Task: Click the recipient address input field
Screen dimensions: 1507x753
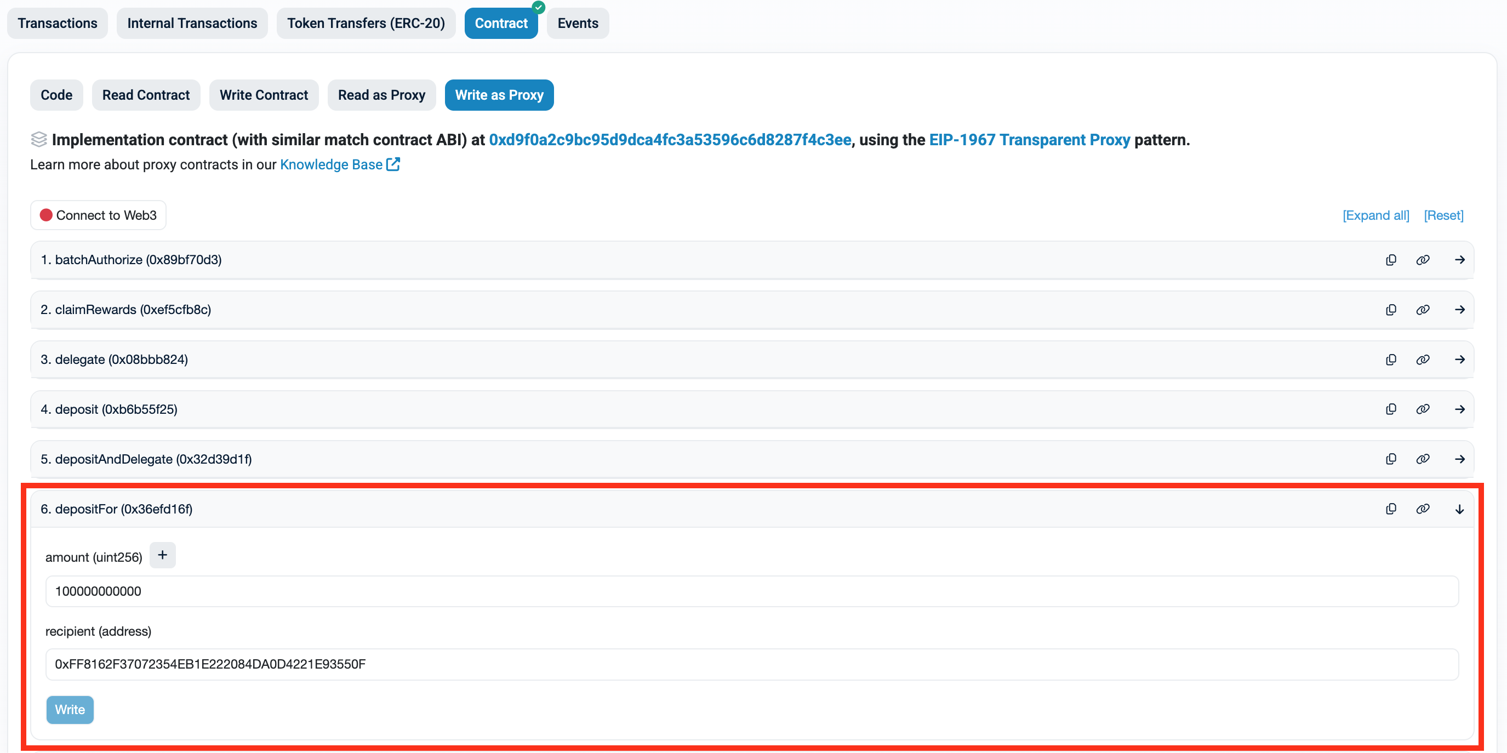Action: click(752, 664)
